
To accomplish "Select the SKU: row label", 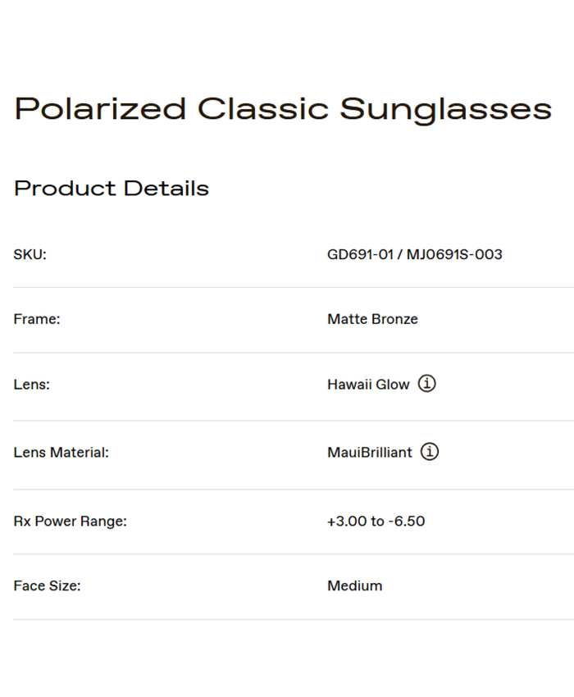I will tap(30, 254).
